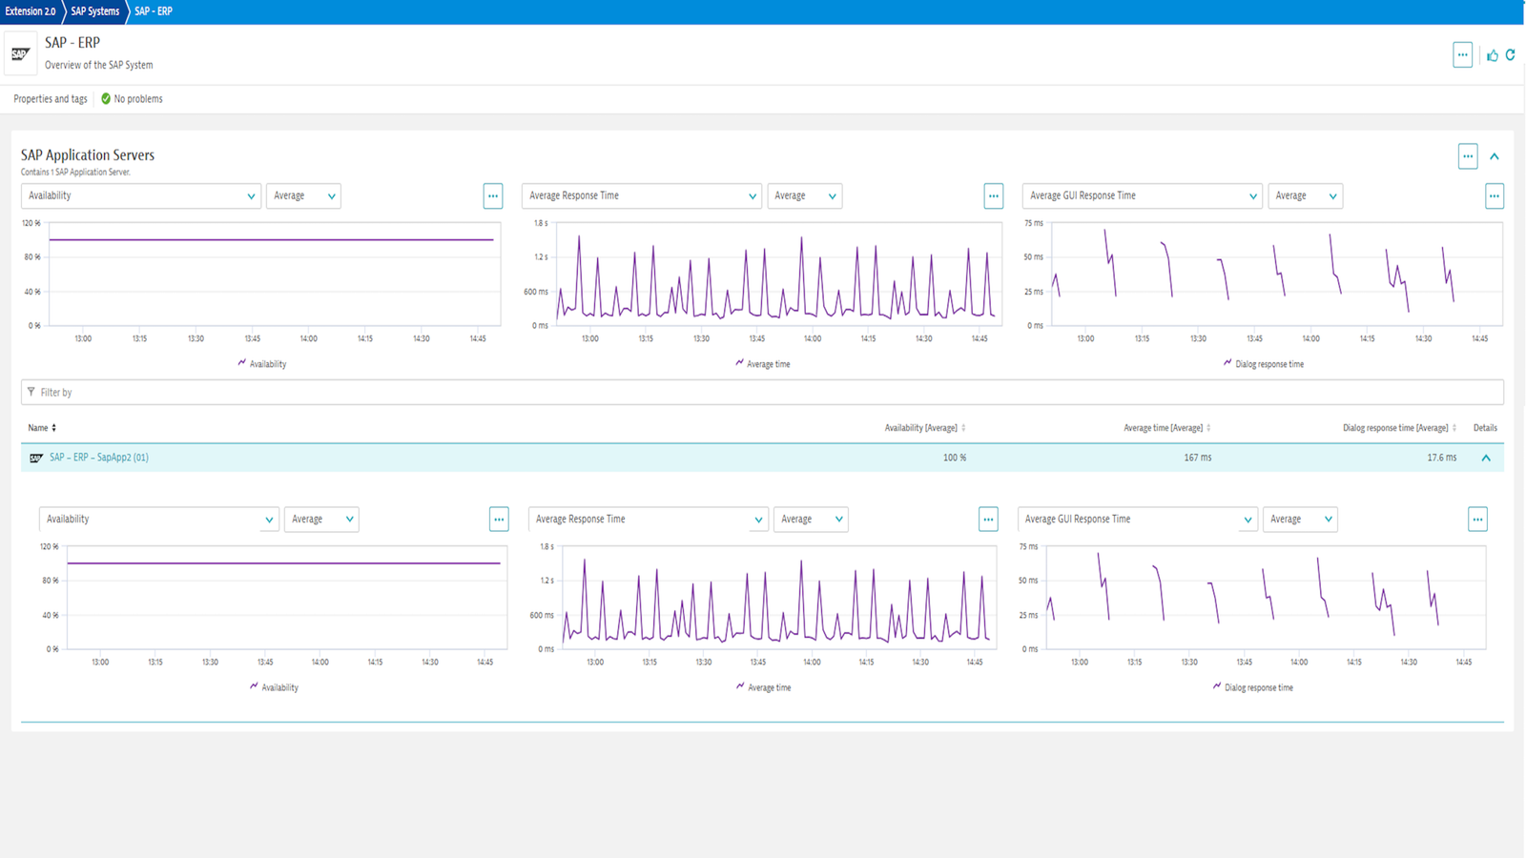Open options for lower Availability chart

[x=499, y=519]
